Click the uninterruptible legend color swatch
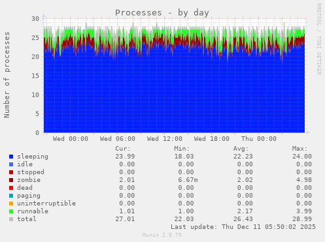This screenshot has width=325, height=242. 11,204
